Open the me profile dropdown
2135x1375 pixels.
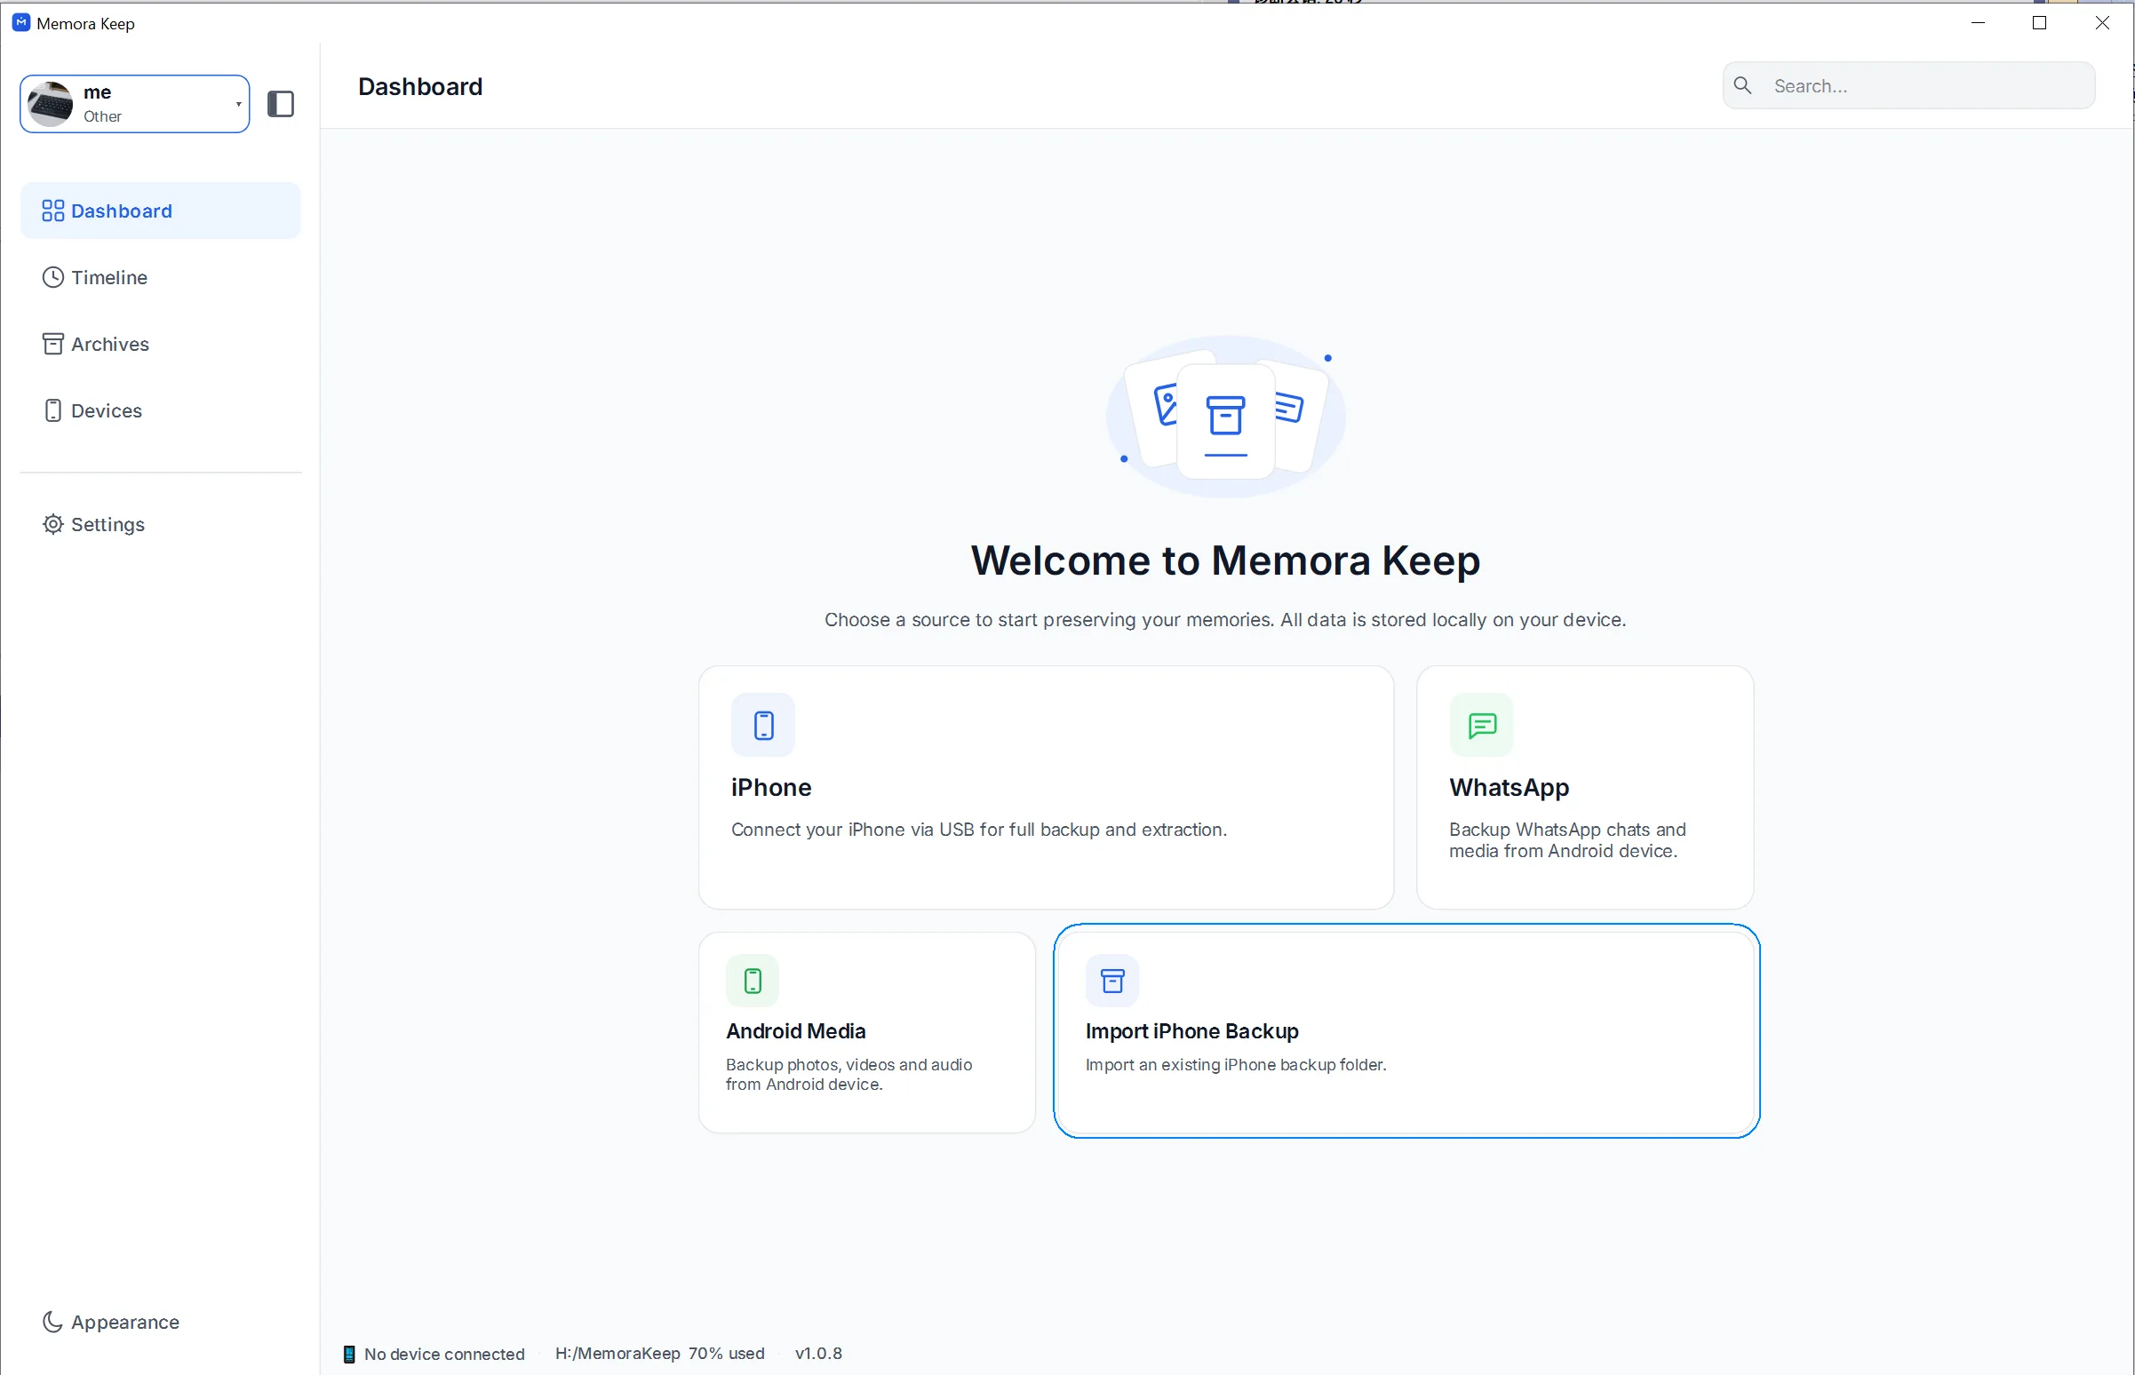coord(135,104)
